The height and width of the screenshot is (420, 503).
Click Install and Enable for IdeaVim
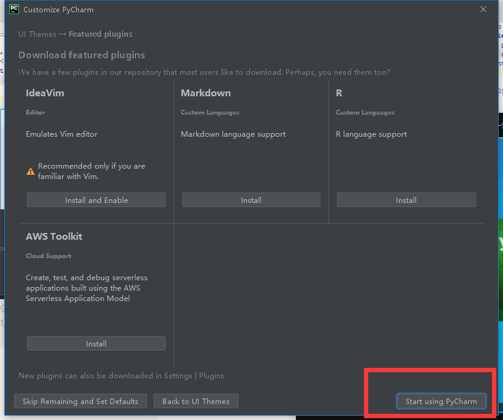click(96, 200)
